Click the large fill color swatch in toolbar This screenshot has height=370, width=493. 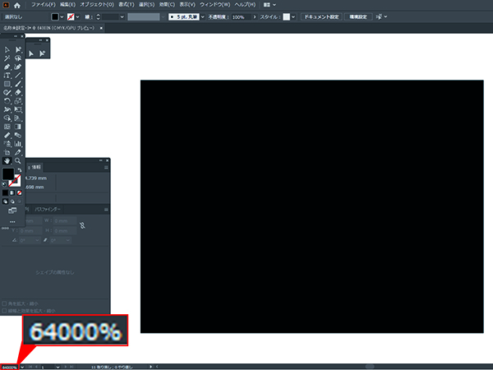pos(8,174)
